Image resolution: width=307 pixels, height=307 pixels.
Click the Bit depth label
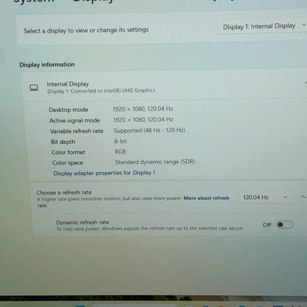pyautogui.click(x=63, y=142)
